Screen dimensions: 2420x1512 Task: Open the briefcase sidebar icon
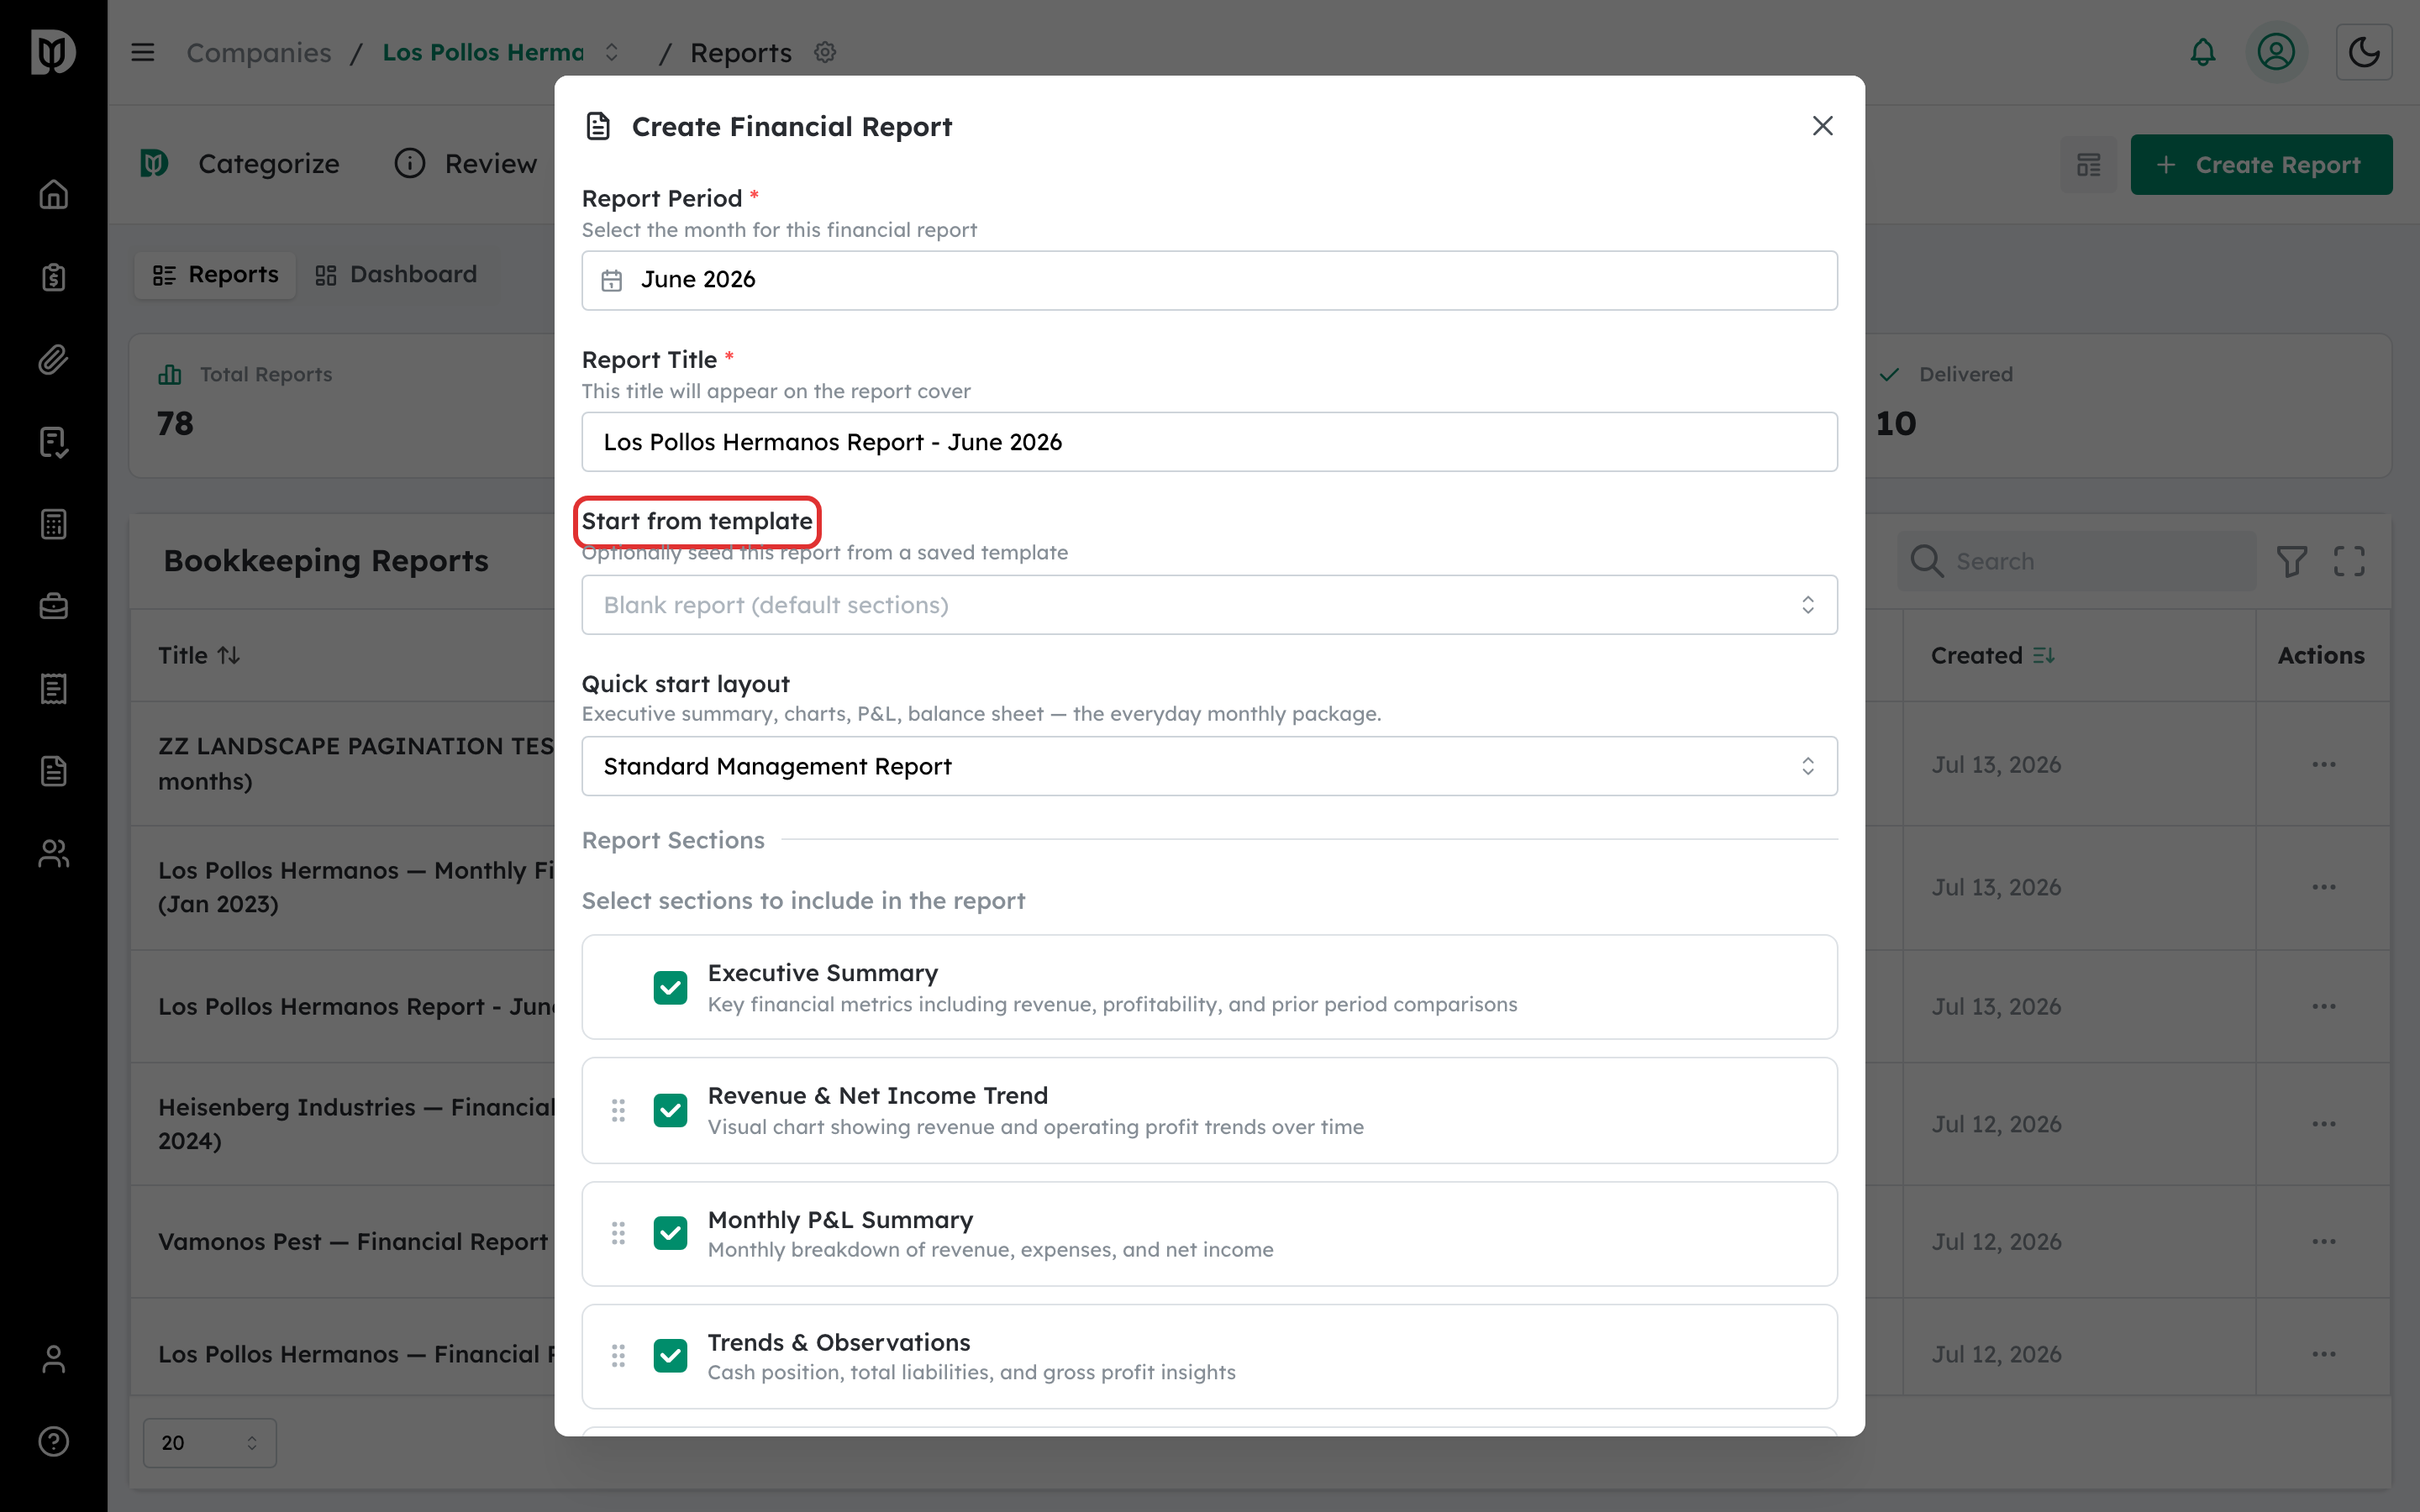point(53,606)
